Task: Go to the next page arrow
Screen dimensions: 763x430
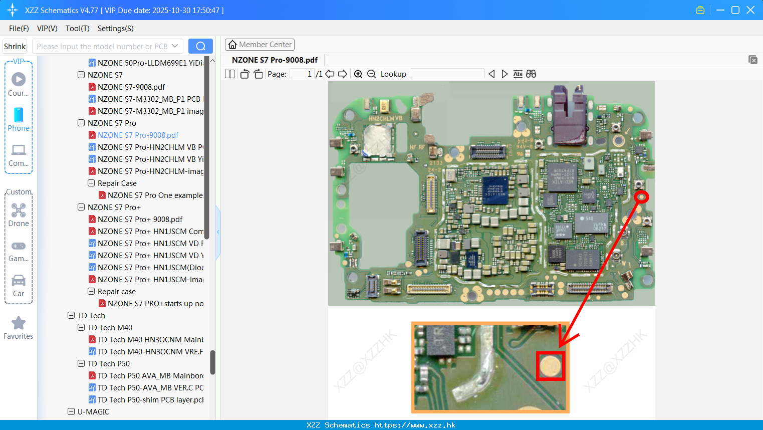Action: coord(343,74)
